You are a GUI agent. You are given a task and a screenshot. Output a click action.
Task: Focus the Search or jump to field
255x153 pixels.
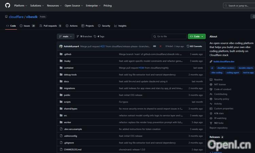pos(239,5)
